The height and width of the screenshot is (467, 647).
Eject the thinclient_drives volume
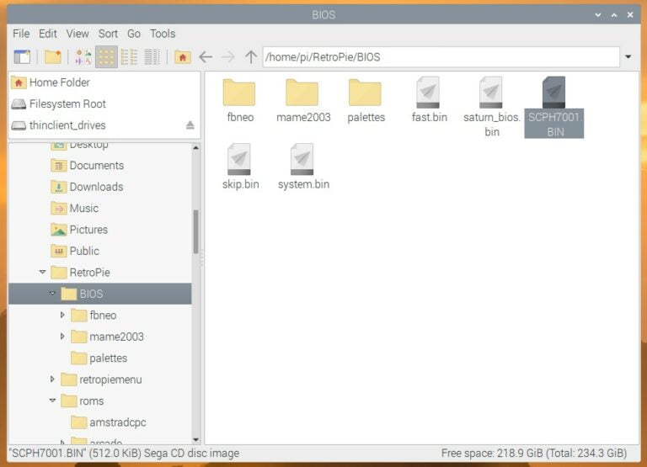tap(190, 125)
